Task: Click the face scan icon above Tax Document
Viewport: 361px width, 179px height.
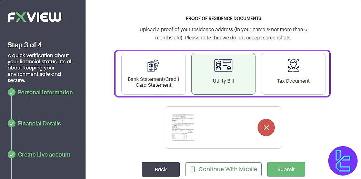Action: (x=293, y=65)
